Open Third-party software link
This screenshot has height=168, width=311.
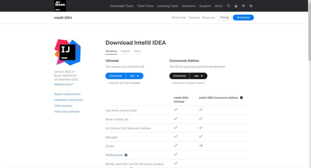click(67, 112)
